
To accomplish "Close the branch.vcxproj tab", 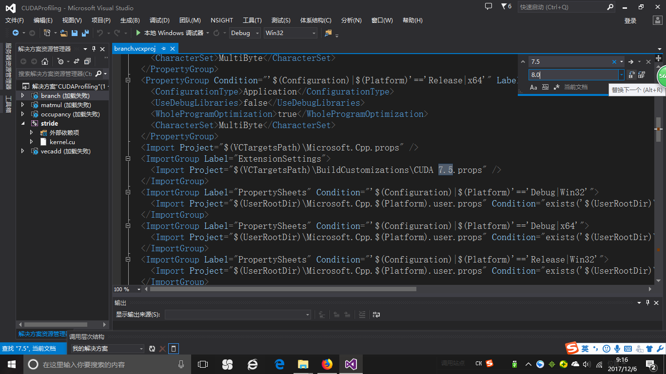I will click(173, 49).
